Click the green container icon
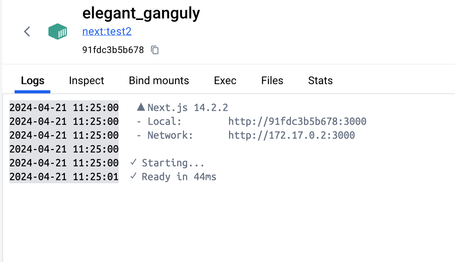455x262 pixels. point(58,32)
